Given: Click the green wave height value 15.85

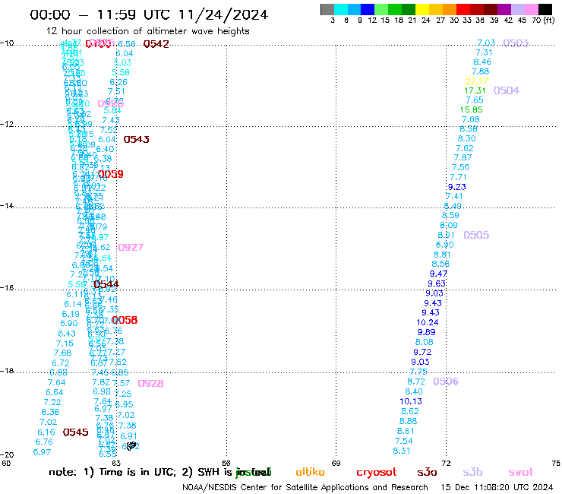Looking at the screenshot, I should click(472, 109).
